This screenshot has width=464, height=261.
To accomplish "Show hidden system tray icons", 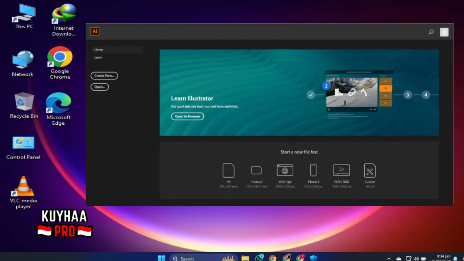I will [x=389, y=258].
